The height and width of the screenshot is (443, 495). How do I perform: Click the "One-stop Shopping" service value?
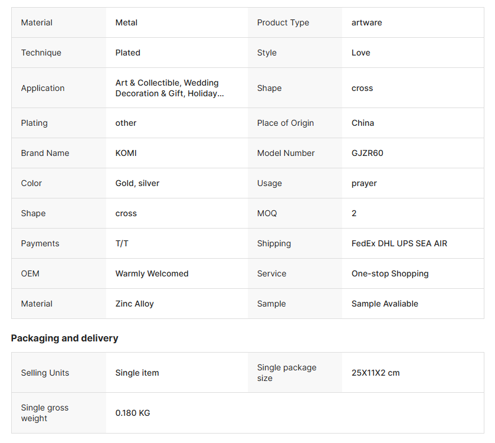tap(390, 273)
